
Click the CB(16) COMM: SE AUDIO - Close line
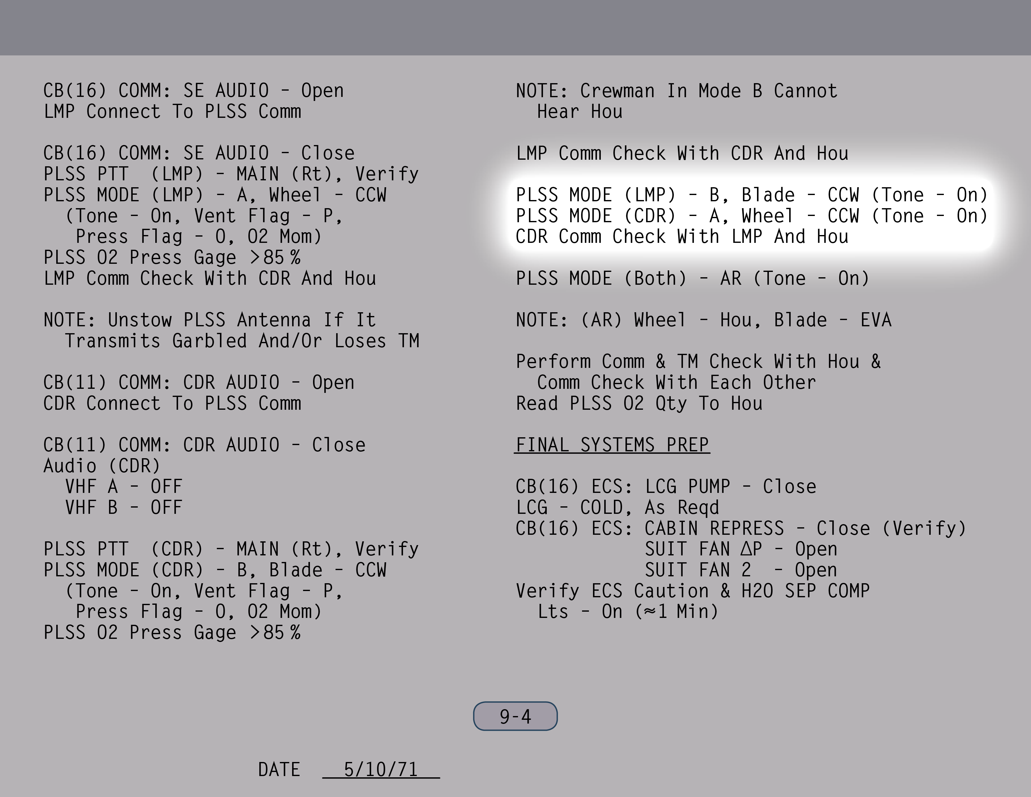pos(199,153)
